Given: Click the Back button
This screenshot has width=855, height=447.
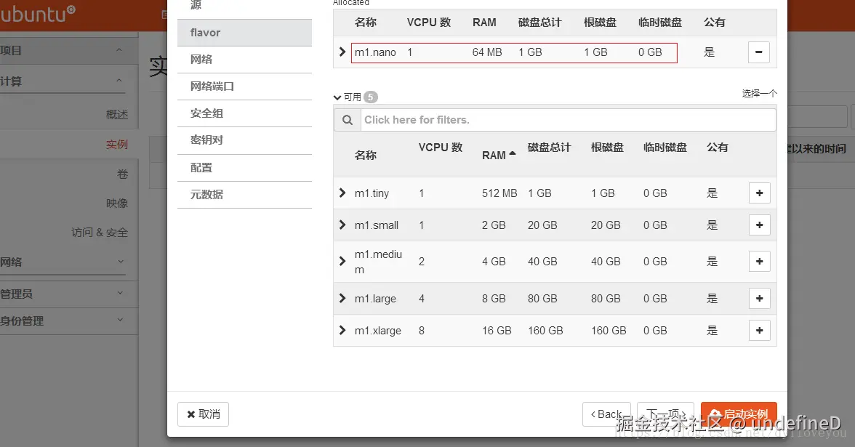Looking at the screenshot, I should point(606,414).
